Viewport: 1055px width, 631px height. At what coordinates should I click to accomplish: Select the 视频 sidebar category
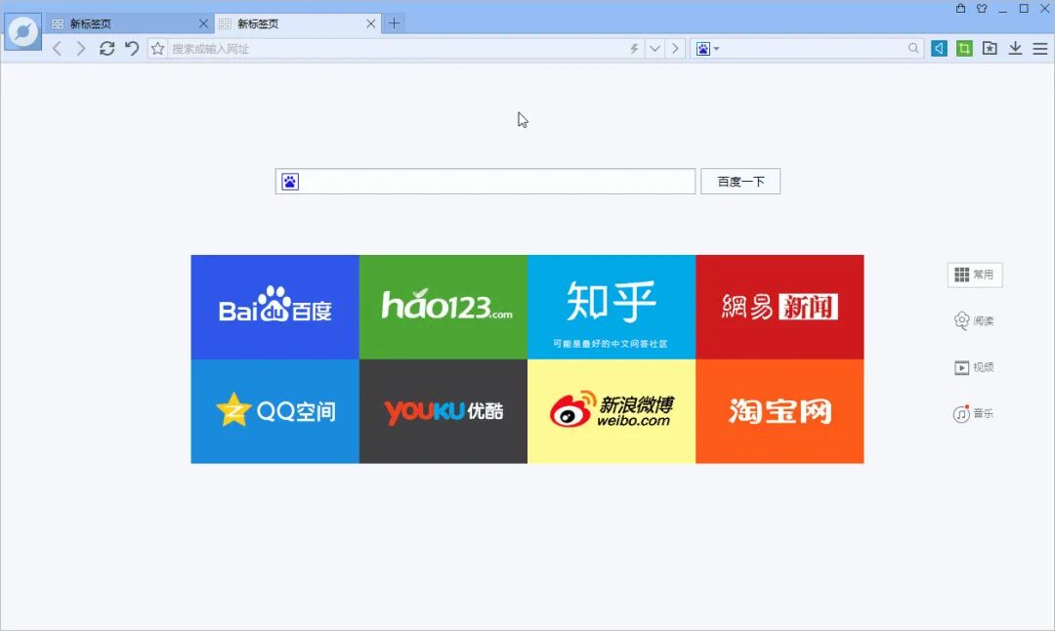974,367
